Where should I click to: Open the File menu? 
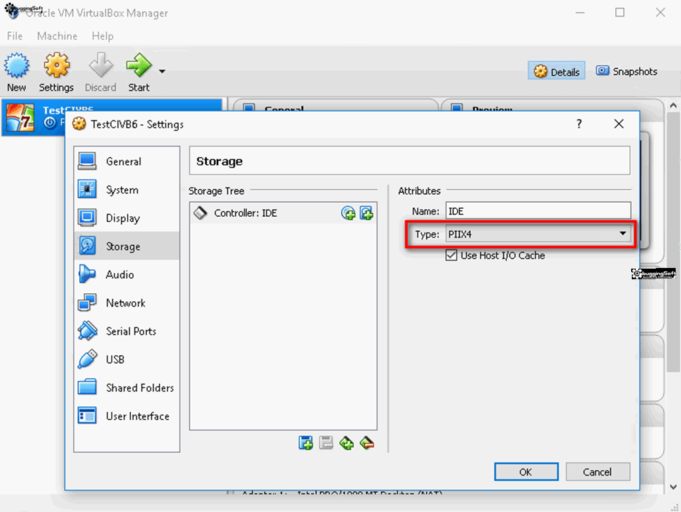coord(15,36)
